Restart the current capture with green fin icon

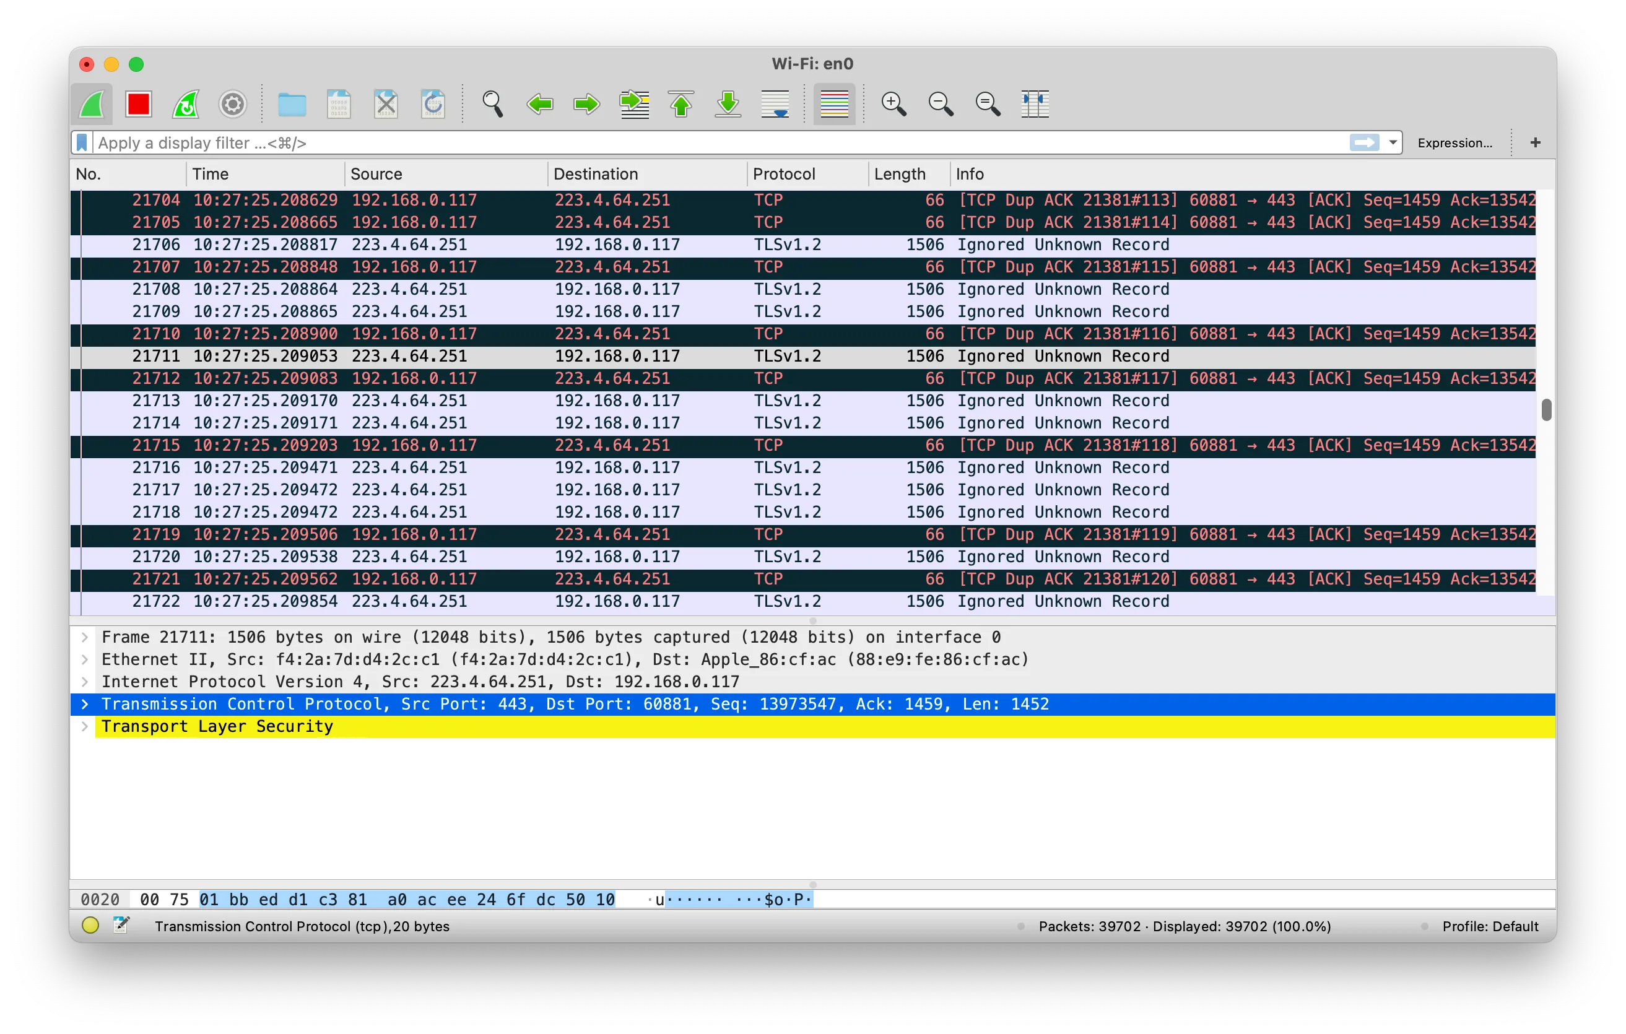point(186,104)
